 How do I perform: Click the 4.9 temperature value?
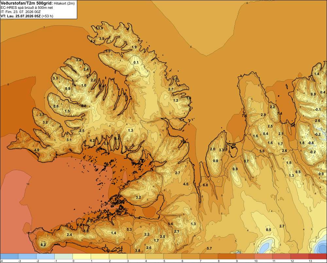tap(37, 150)
